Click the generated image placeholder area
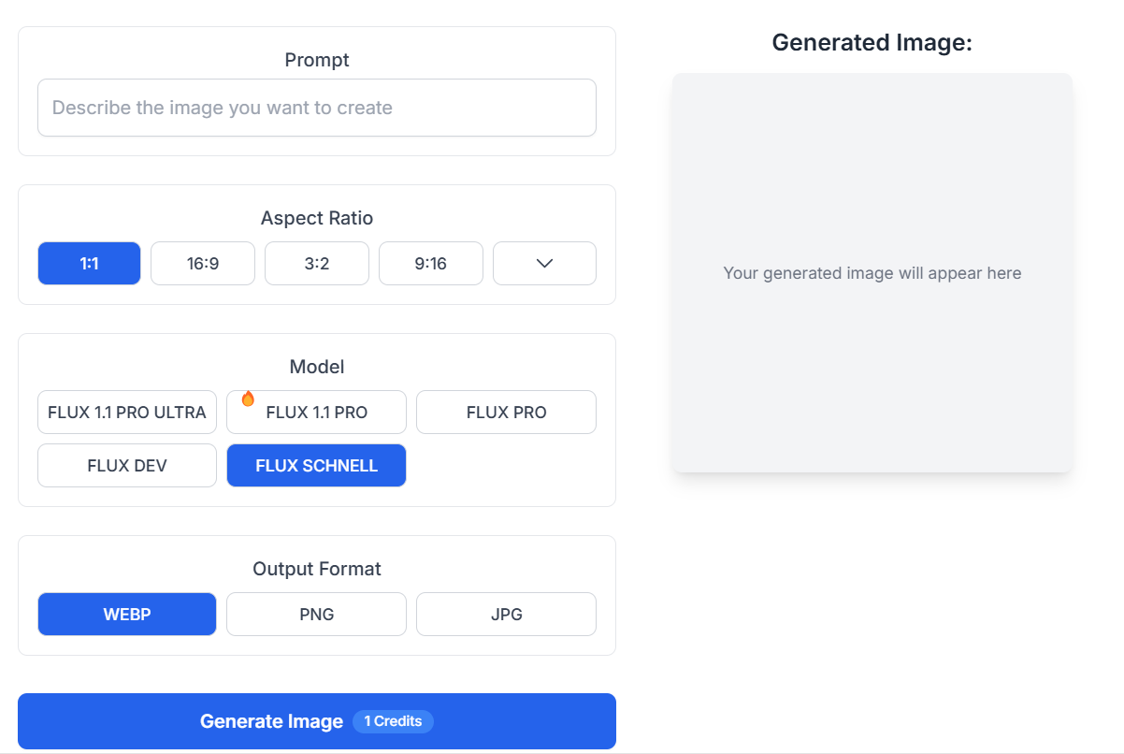Screen dimensions: 1124x754 pos(872,272)
